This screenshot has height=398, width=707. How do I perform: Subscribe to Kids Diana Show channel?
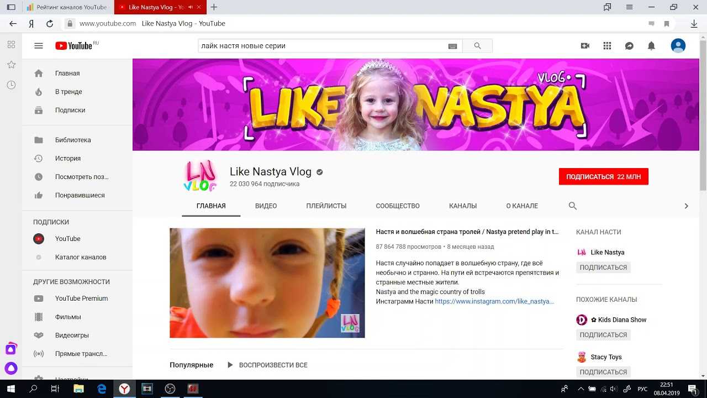pos(603,335)
